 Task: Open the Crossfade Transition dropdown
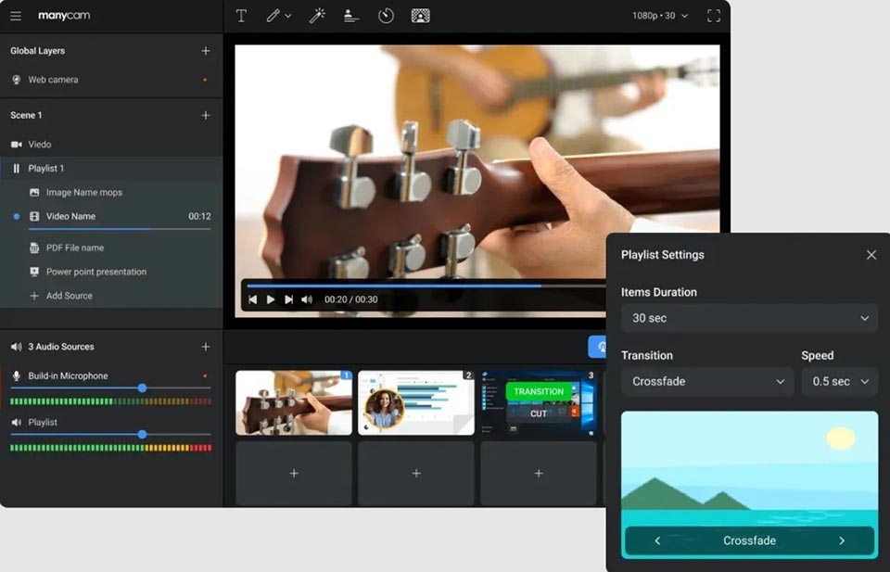(x=706, y=381)
